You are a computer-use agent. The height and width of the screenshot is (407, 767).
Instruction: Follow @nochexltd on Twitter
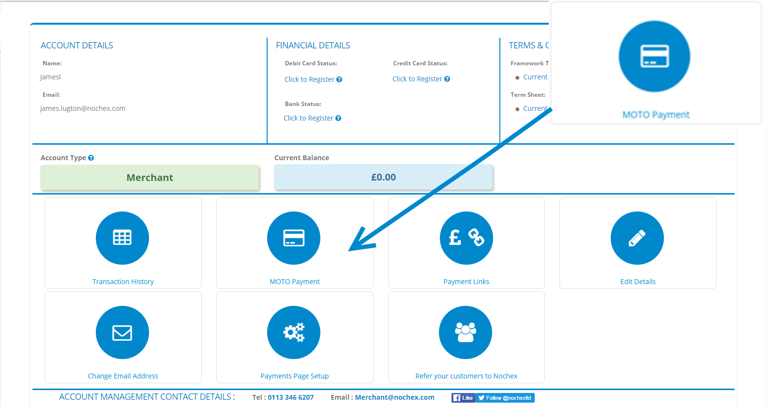(x=505, y=398)
